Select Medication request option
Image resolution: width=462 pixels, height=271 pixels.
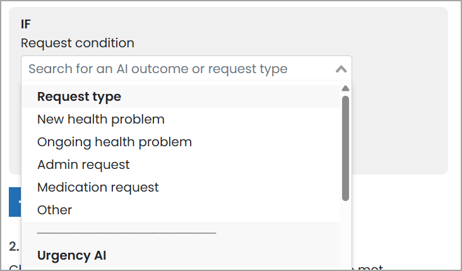(98, 187)
